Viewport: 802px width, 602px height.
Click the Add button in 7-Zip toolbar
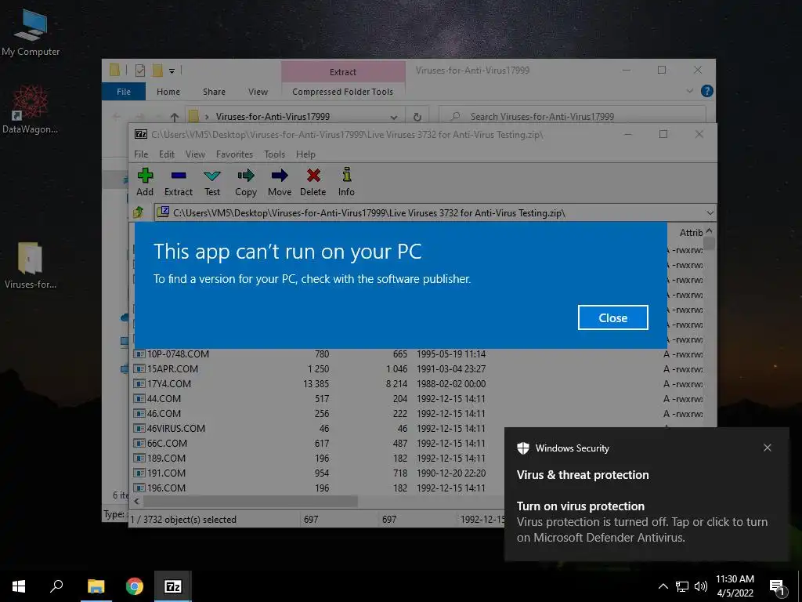pos(145,182)
